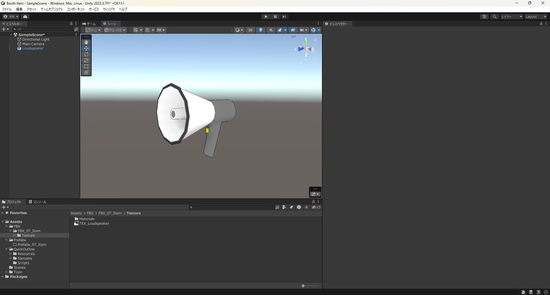Image resolution: width=550 pixels, height=295 pixels.
Task: Toggle hidden objects visibility in scene
Action: (x=293, y=30)
